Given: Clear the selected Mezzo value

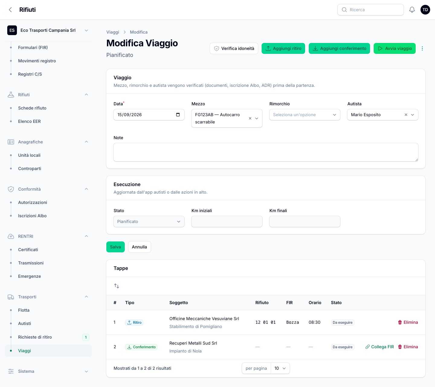Looking at the screenshot, I should [250, 118].
